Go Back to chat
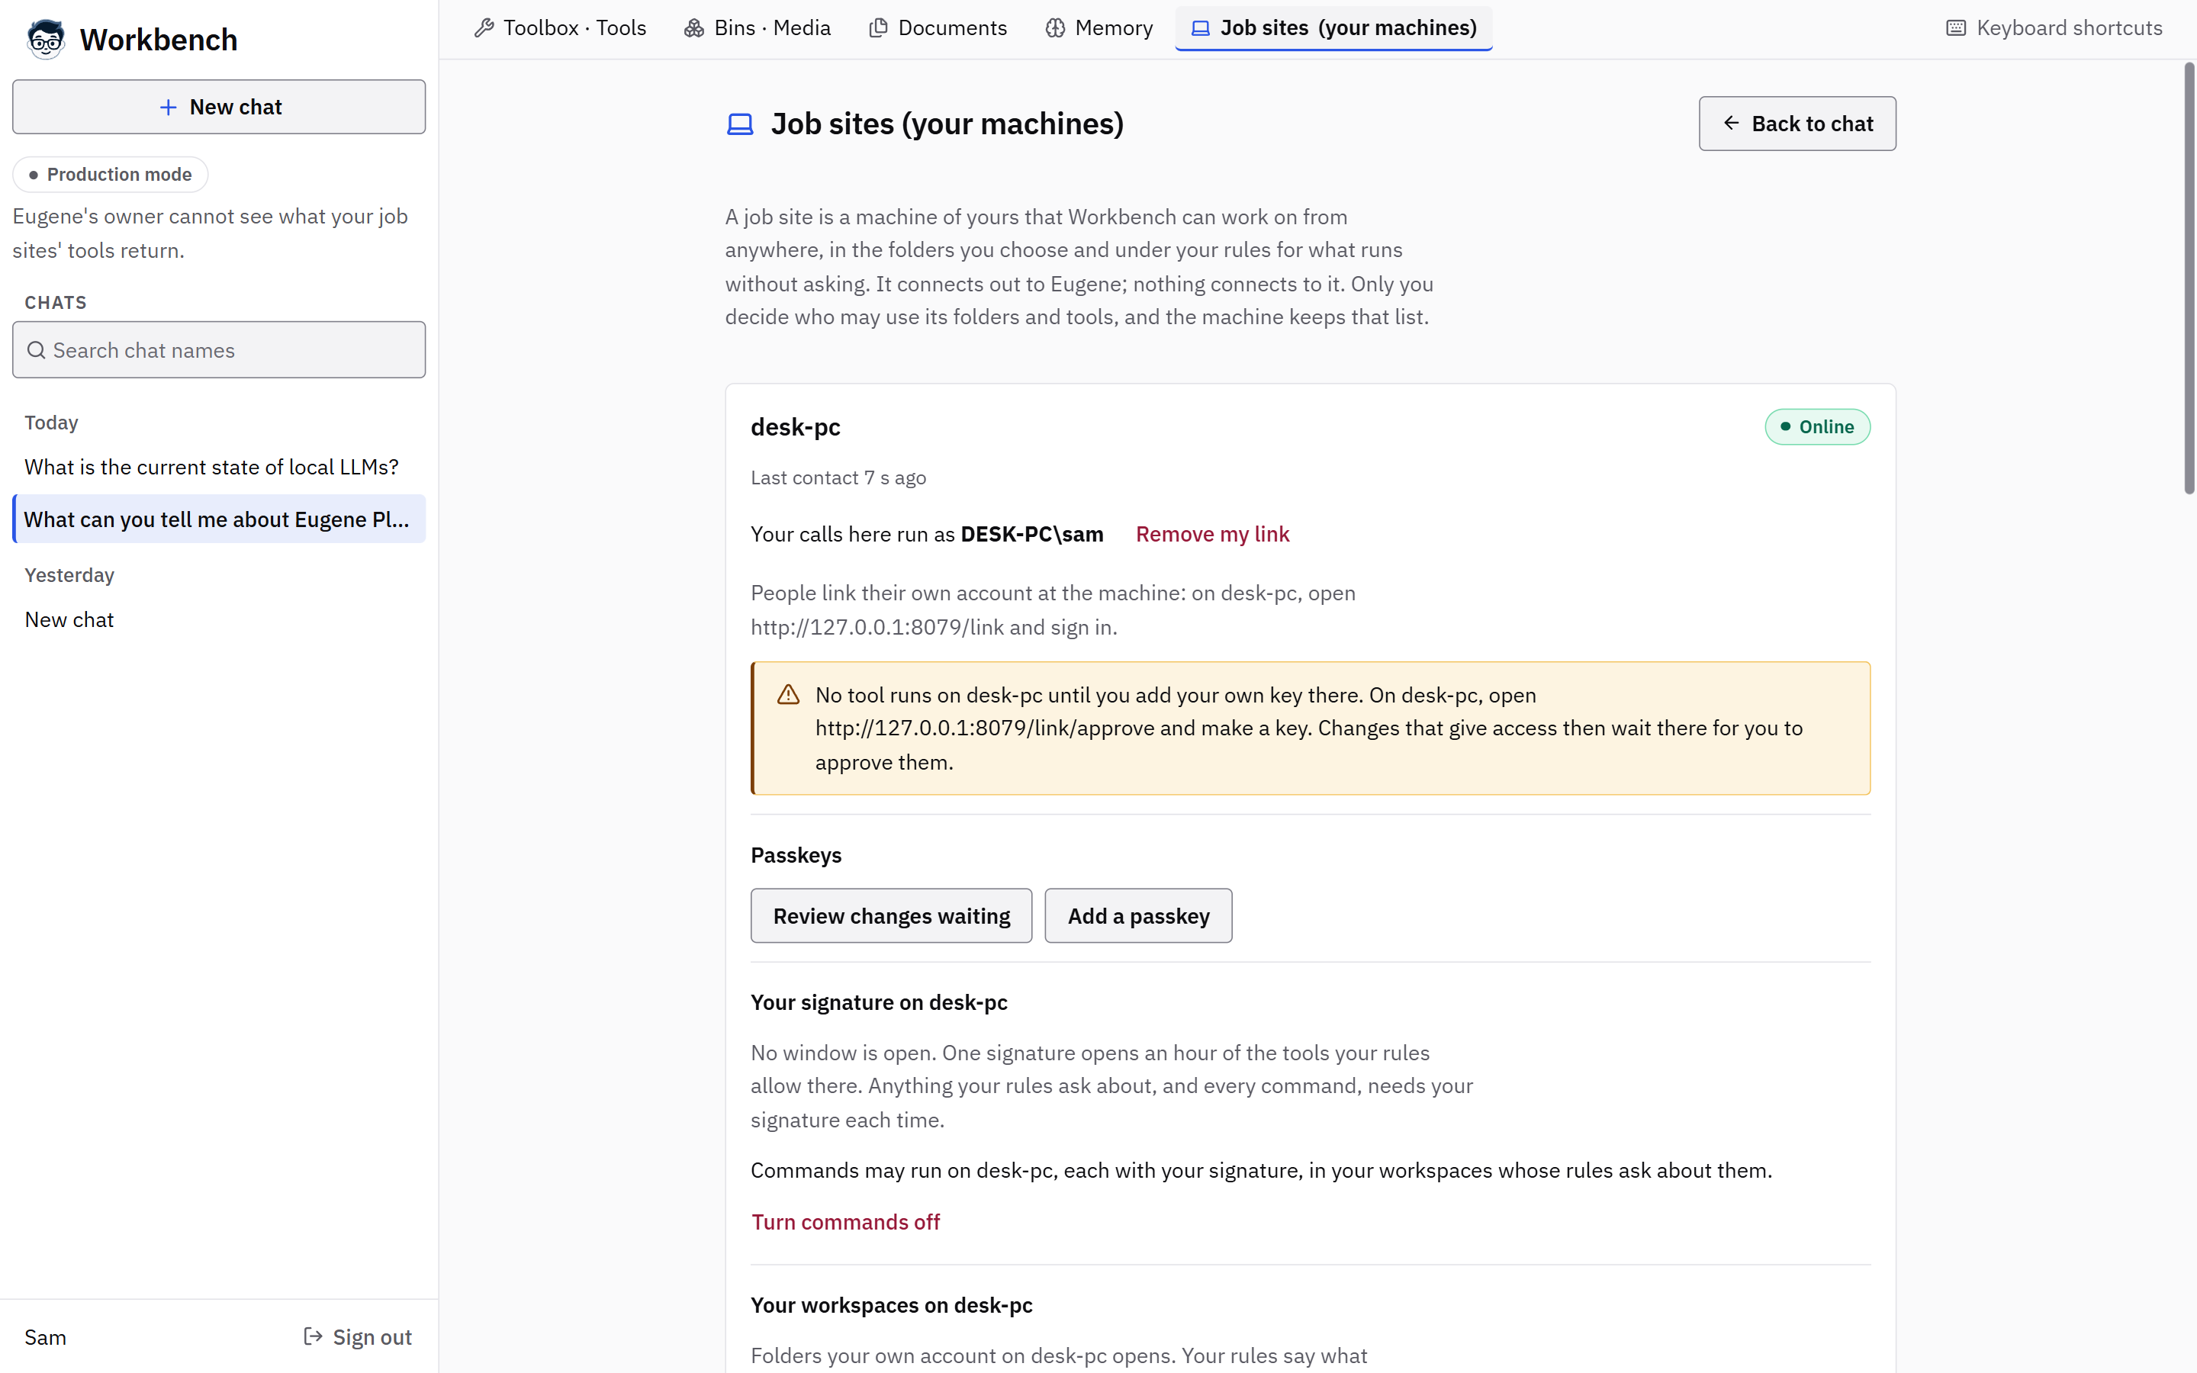The image size is (2197, 1373). (x=1797, y=124)
